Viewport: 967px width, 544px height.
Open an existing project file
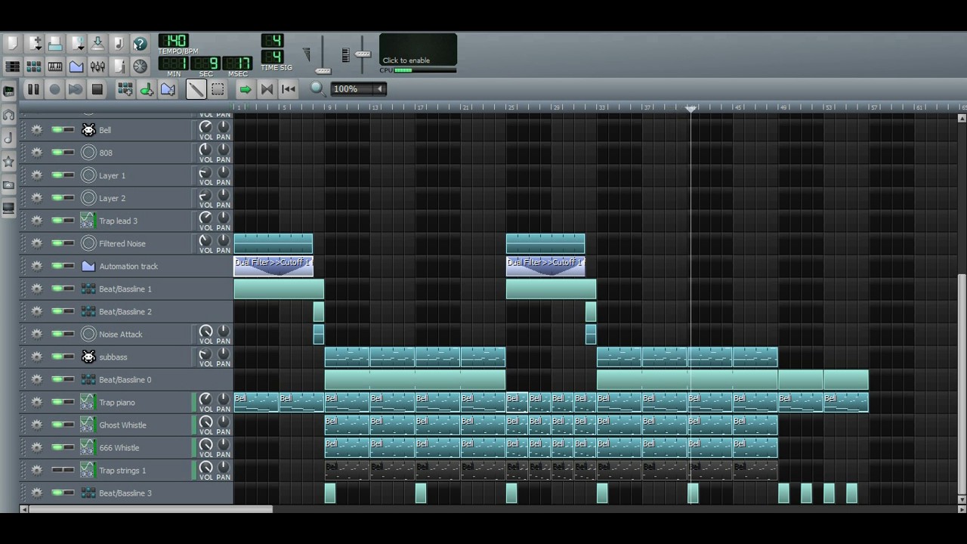pyautogui.click(x=55, y=44)
